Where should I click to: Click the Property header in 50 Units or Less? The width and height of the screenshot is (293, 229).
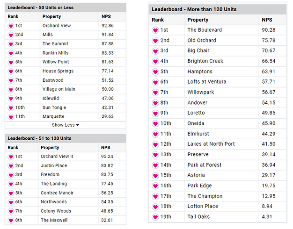[51, 16]
